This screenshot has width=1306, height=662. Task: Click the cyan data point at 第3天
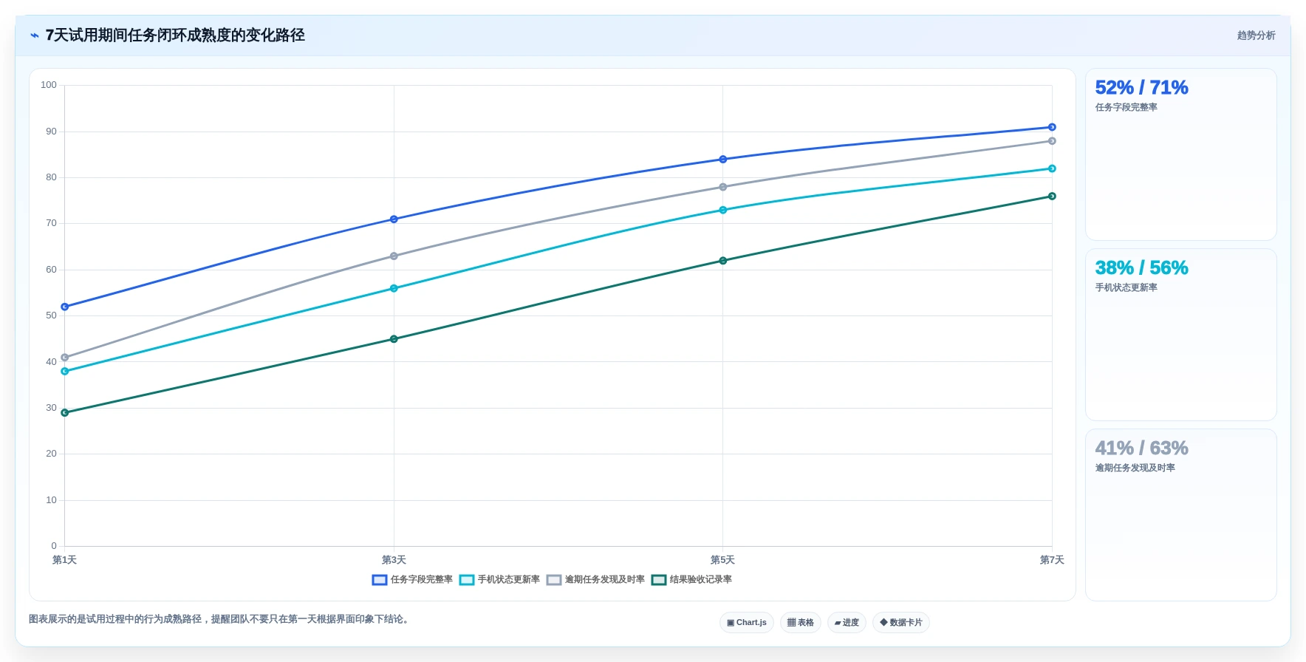[x=394, y=288]
